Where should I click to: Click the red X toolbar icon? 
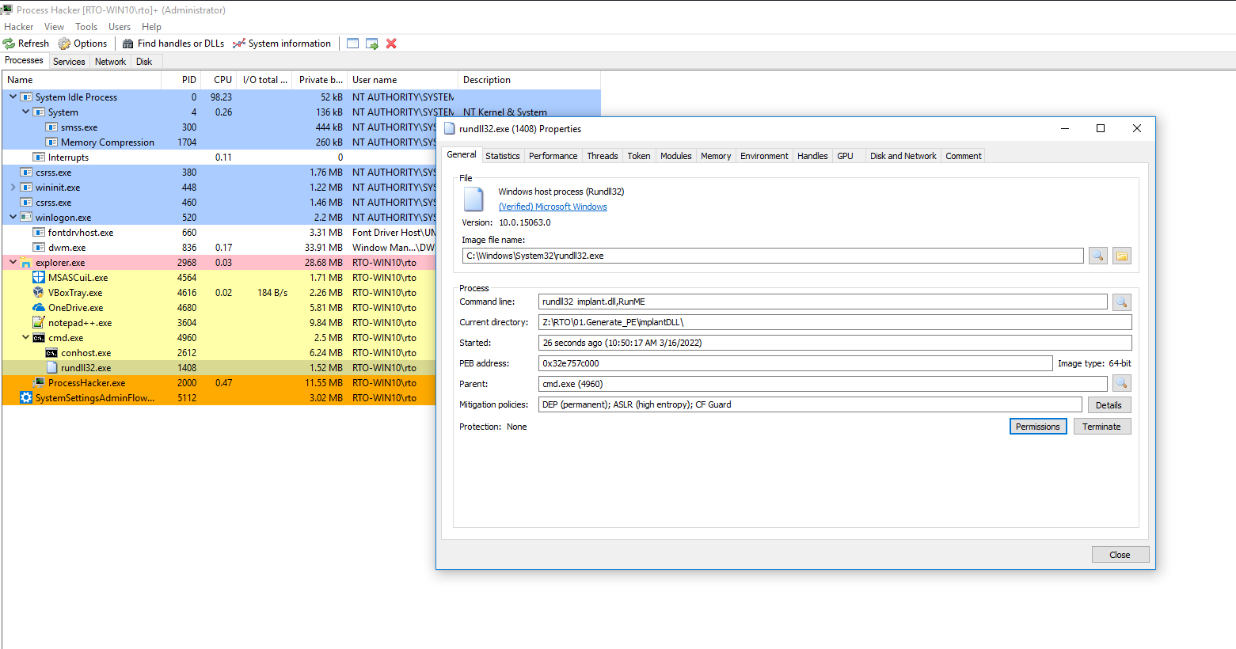[x=391, y=44]
